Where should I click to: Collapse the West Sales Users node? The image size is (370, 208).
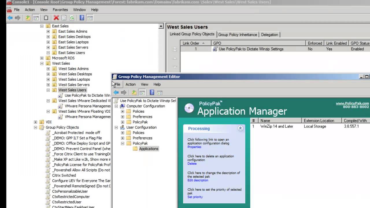pos(48,90)
